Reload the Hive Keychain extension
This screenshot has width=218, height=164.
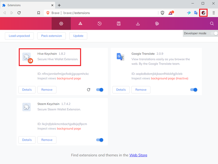click(x=89, y=90)
